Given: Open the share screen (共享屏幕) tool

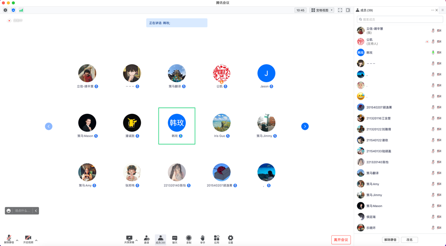Looking at the screenshot, I should click(x=129, y=239).
